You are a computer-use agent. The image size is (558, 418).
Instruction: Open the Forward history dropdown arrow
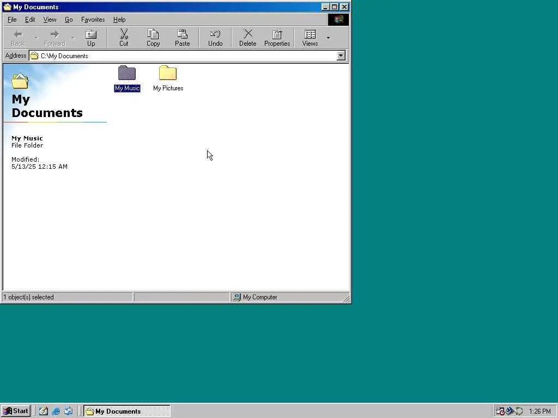[72, 38]
